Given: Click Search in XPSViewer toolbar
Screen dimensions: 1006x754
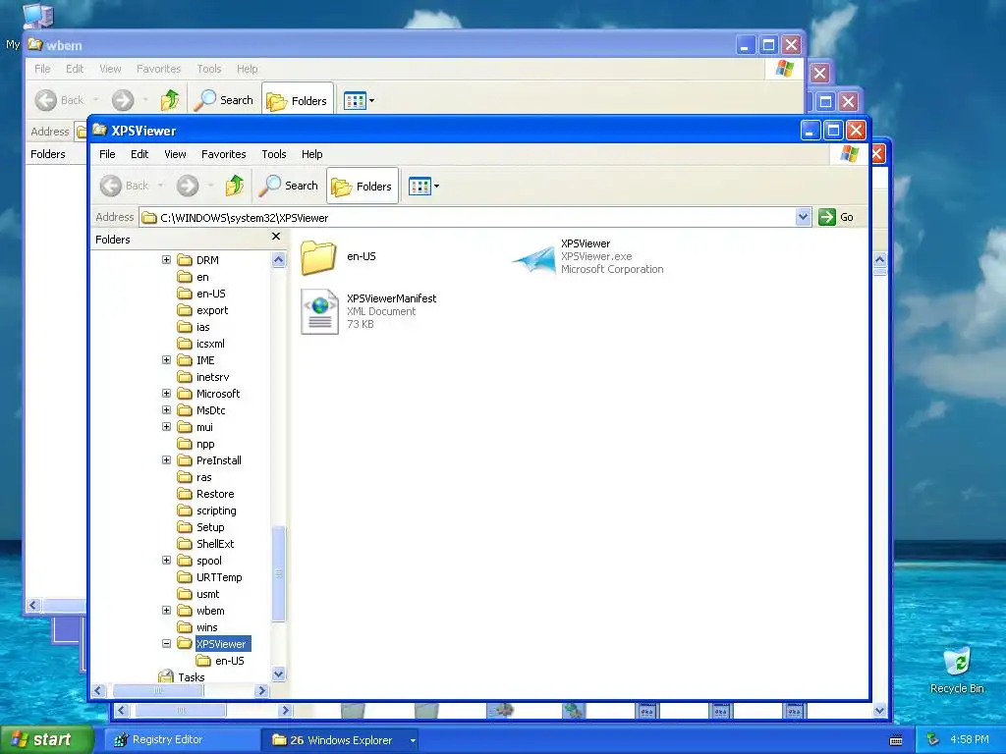Looking at the screenshot, I should [289, 186].
